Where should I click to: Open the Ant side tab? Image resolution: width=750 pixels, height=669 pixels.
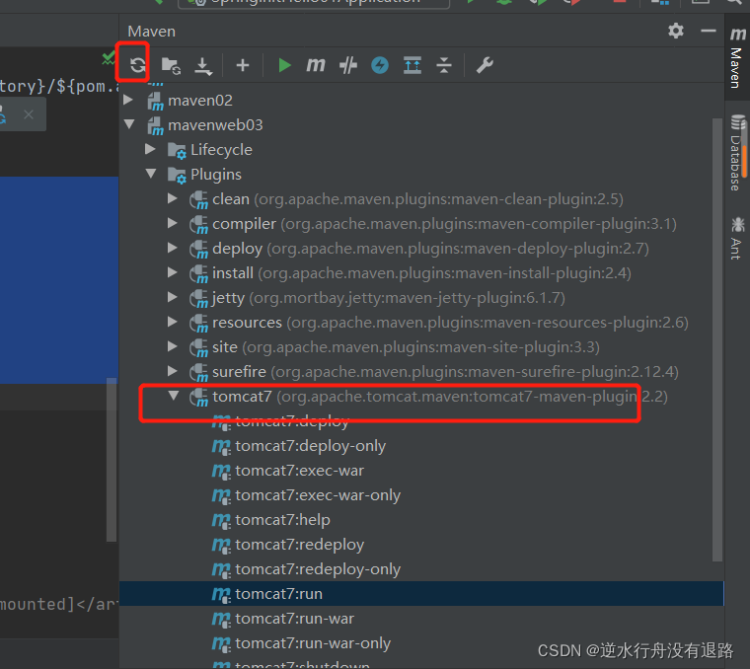(737, 238)
